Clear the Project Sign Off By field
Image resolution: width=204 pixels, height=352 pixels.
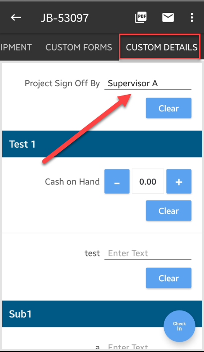[169, 108]
